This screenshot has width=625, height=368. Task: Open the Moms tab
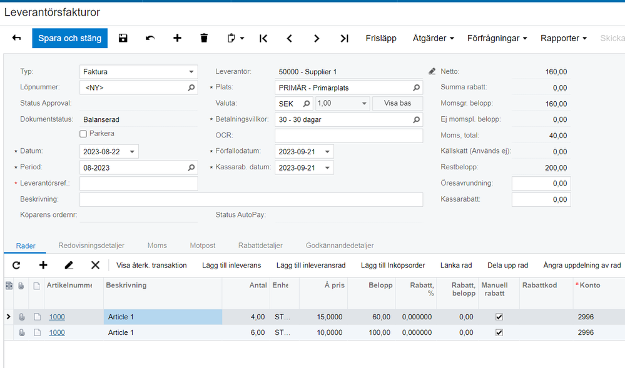click(157, 246)
